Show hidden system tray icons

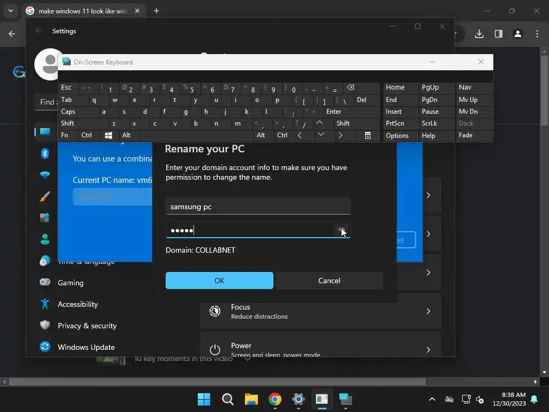pyautogui.click(x=432, y=399)
